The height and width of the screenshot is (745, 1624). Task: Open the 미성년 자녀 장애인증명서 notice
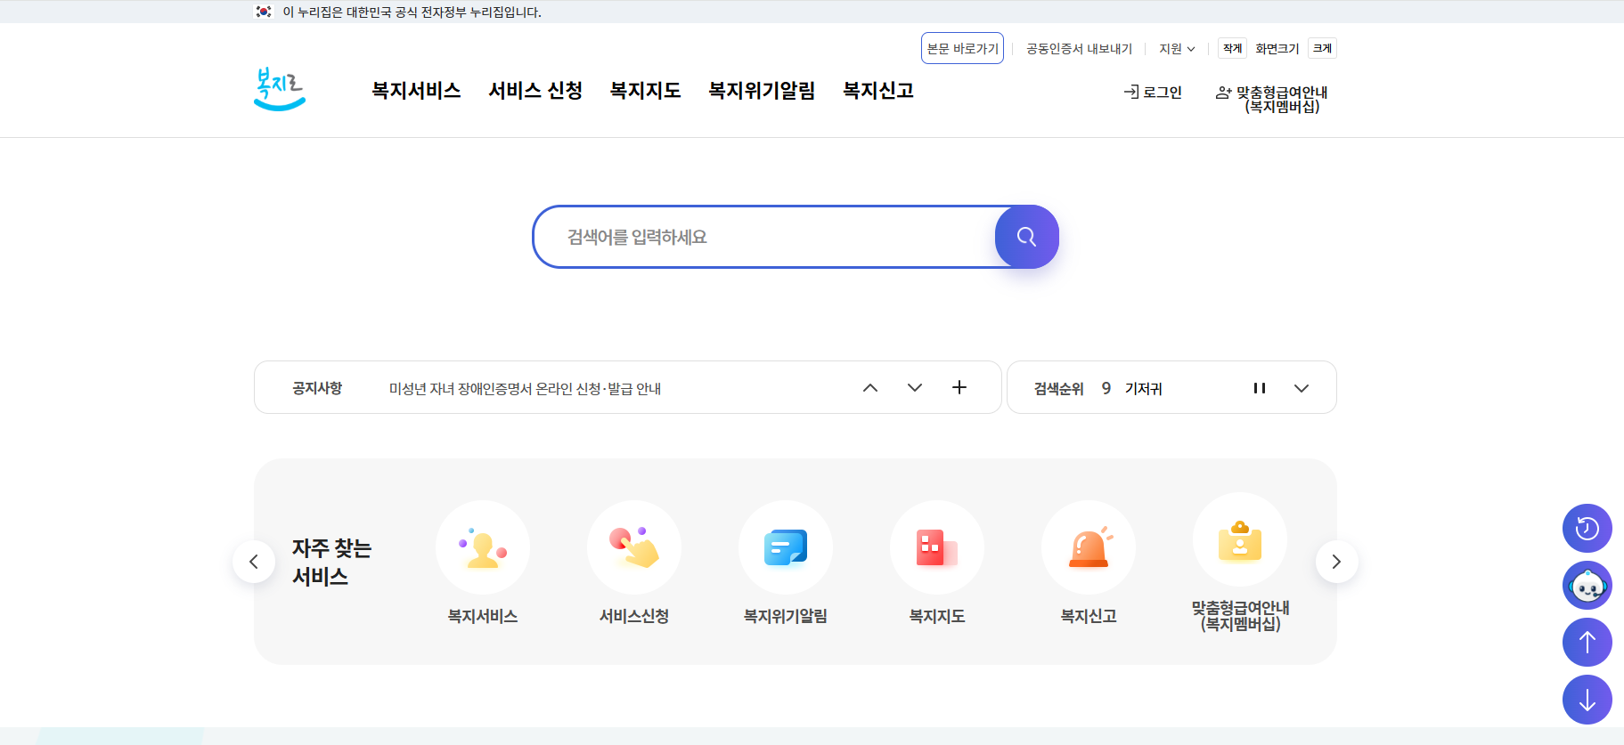click(x=525, y=389)
